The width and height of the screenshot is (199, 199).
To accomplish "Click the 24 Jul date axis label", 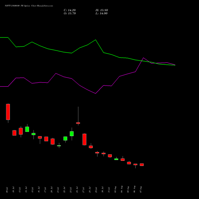I will tap(77, 190).
